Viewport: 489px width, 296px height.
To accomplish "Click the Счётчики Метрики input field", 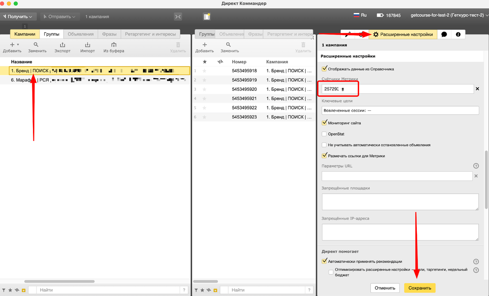I will pyautogui.click(x=398, y=88).
